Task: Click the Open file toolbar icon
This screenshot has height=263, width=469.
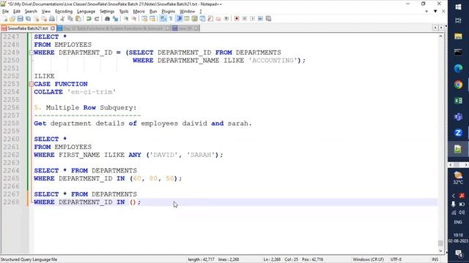Action: click(12, 19)
